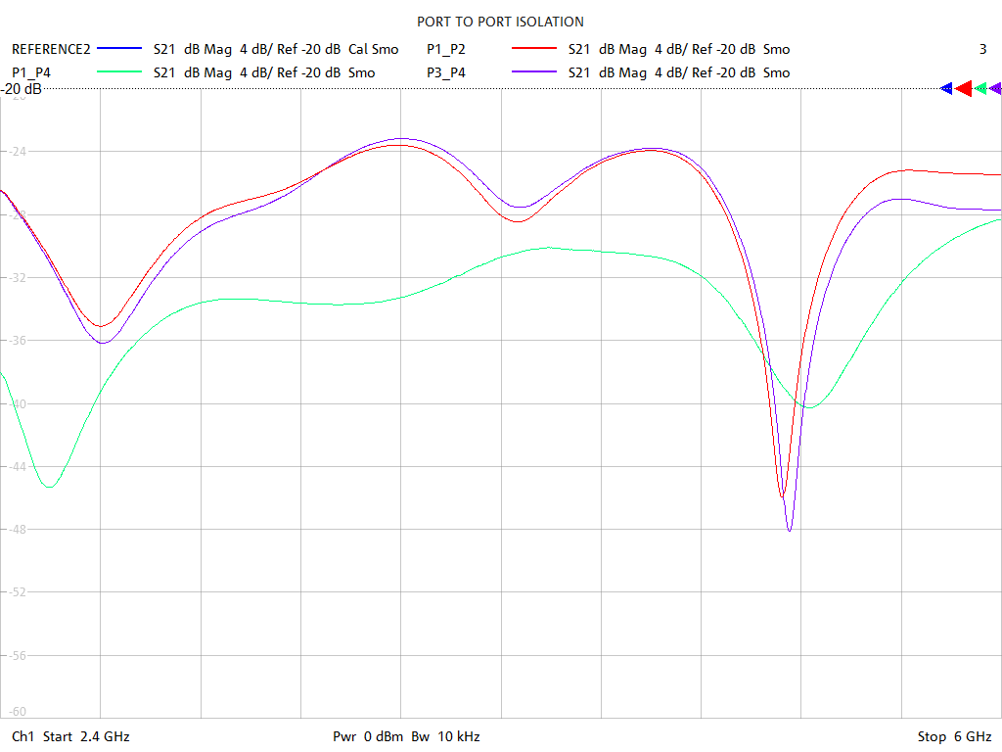Click the red reference level marker triangle

click(963, 89)
